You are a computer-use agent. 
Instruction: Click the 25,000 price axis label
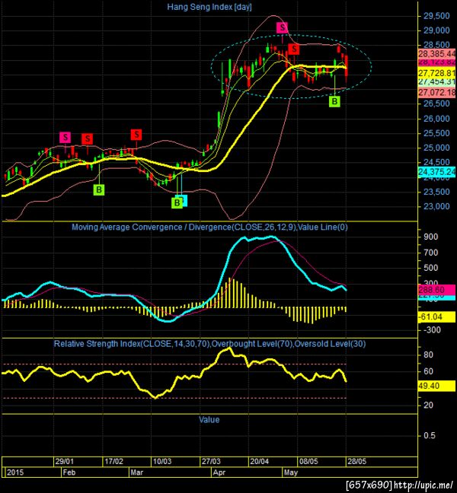click(436, 148)
